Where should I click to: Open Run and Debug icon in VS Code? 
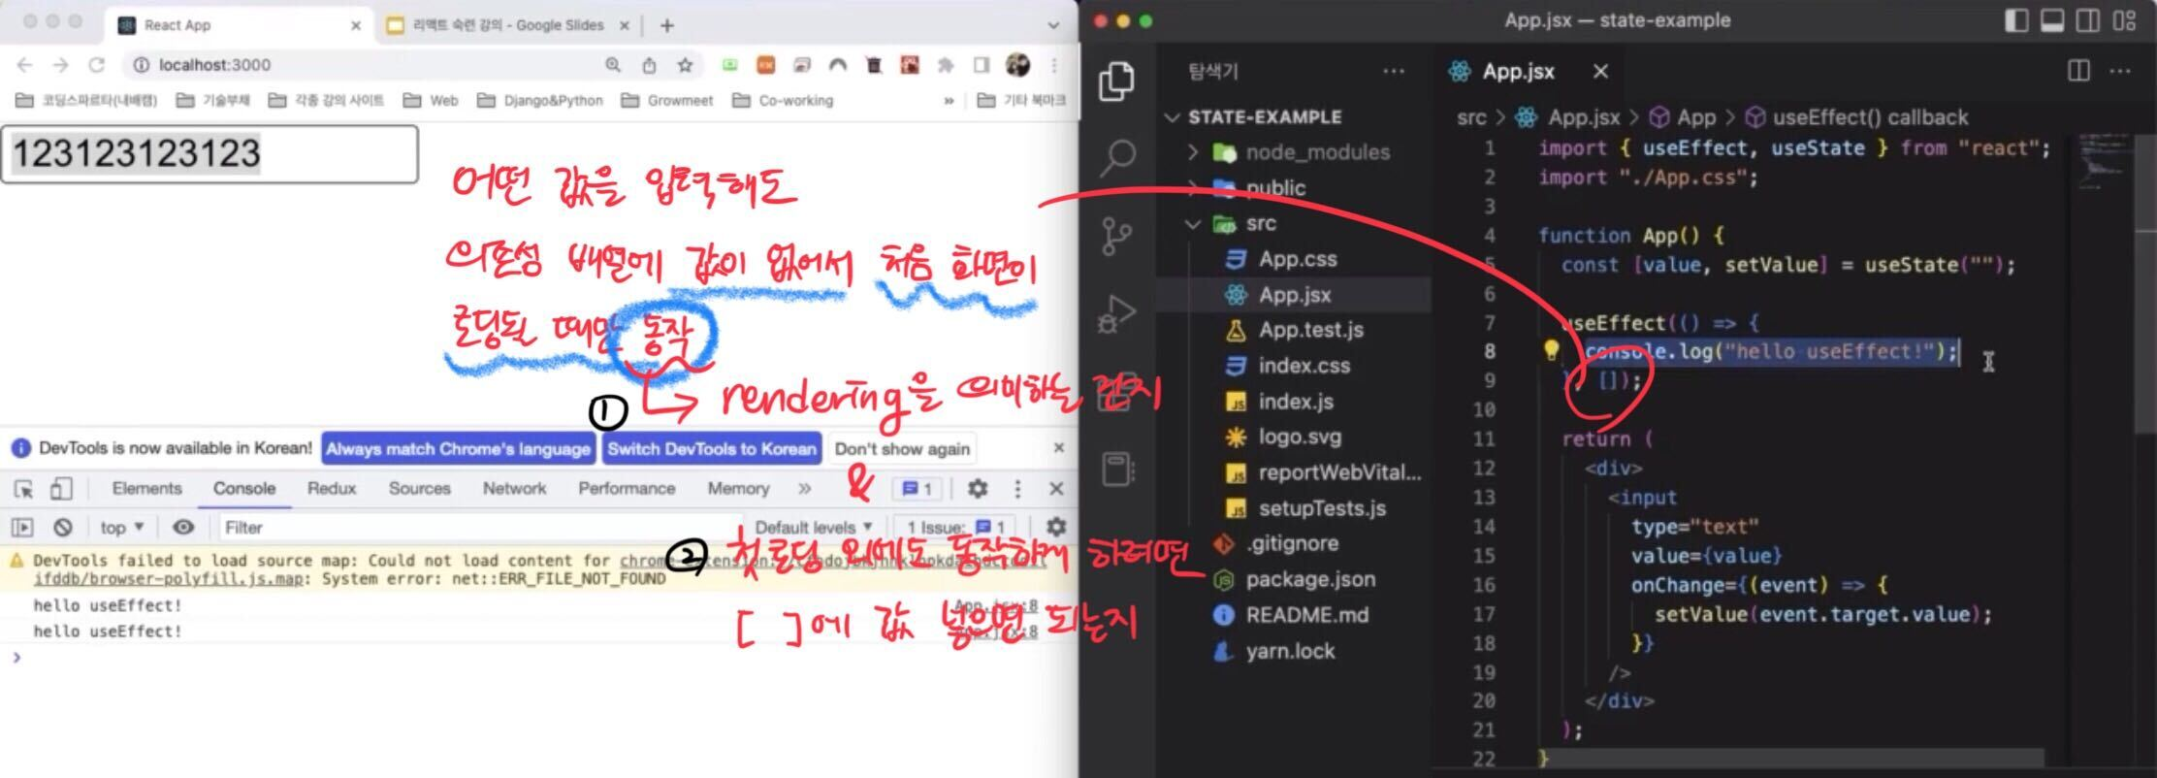coord(1117,313)
